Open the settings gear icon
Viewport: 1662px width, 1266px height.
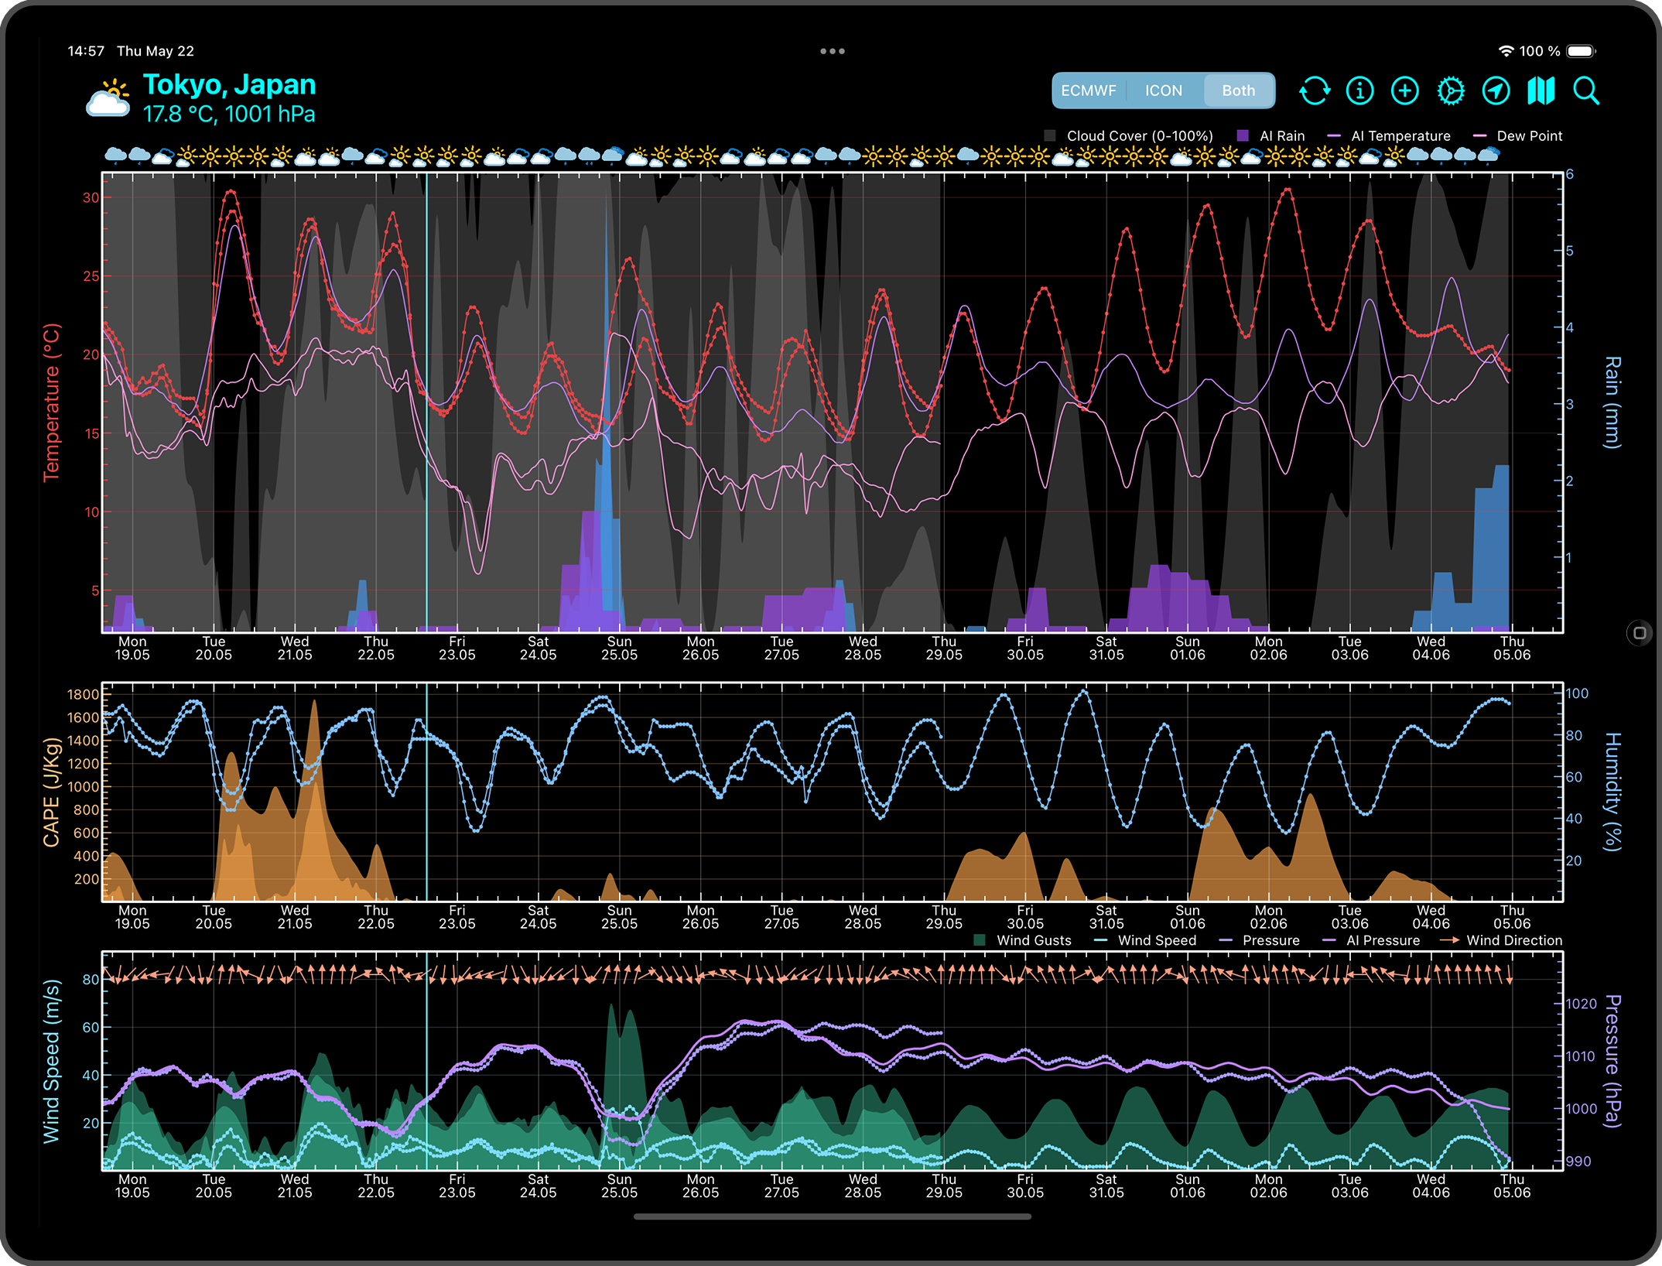(x=1450, y=91)
